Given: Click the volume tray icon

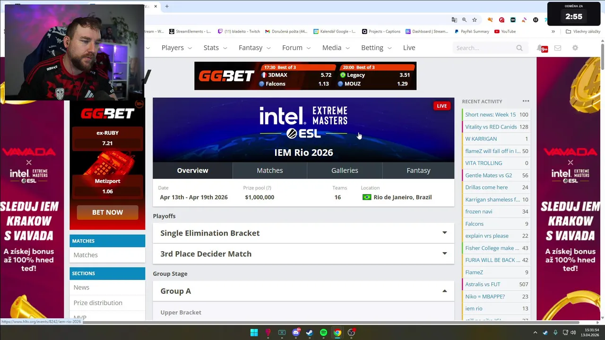Looking at the screenshot, I should pos(573,332).
